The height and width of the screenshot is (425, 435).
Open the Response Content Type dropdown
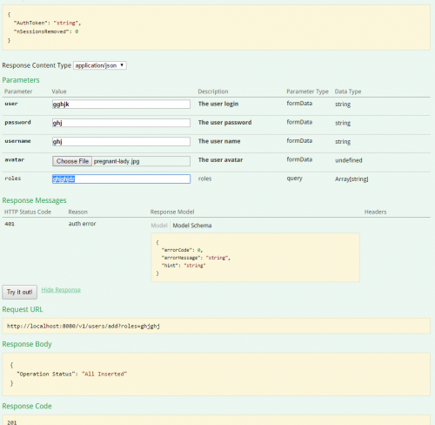click(100, 65)
